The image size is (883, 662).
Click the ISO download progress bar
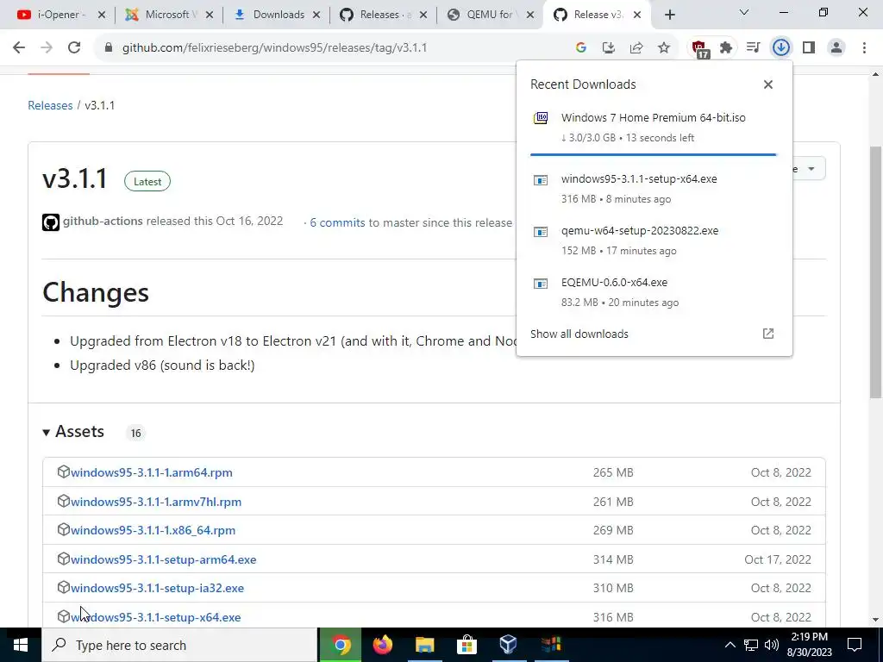click(654, 154)
